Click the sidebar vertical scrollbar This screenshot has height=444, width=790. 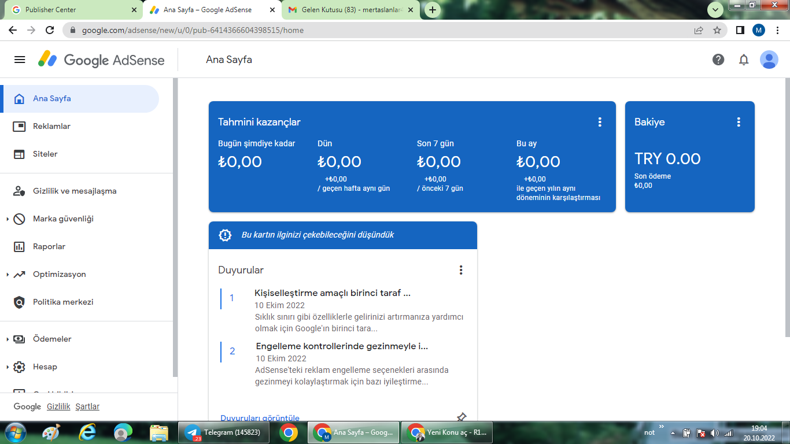[175, 228]
